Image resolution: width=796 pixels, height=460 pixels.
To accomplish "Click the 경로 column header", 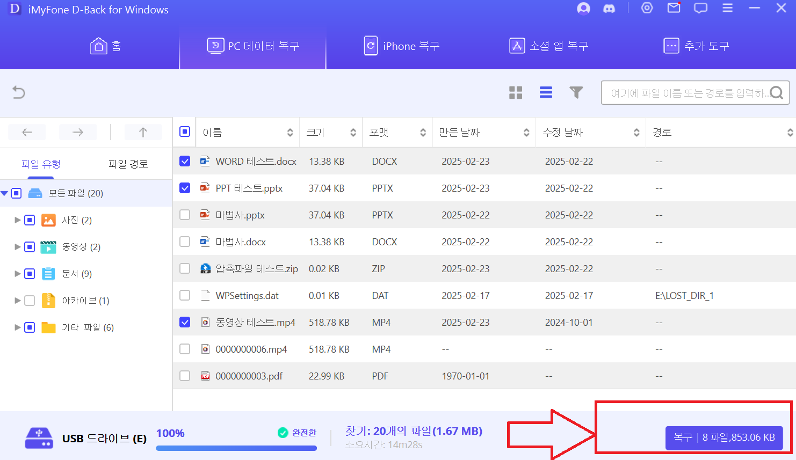I will (721, 133).
